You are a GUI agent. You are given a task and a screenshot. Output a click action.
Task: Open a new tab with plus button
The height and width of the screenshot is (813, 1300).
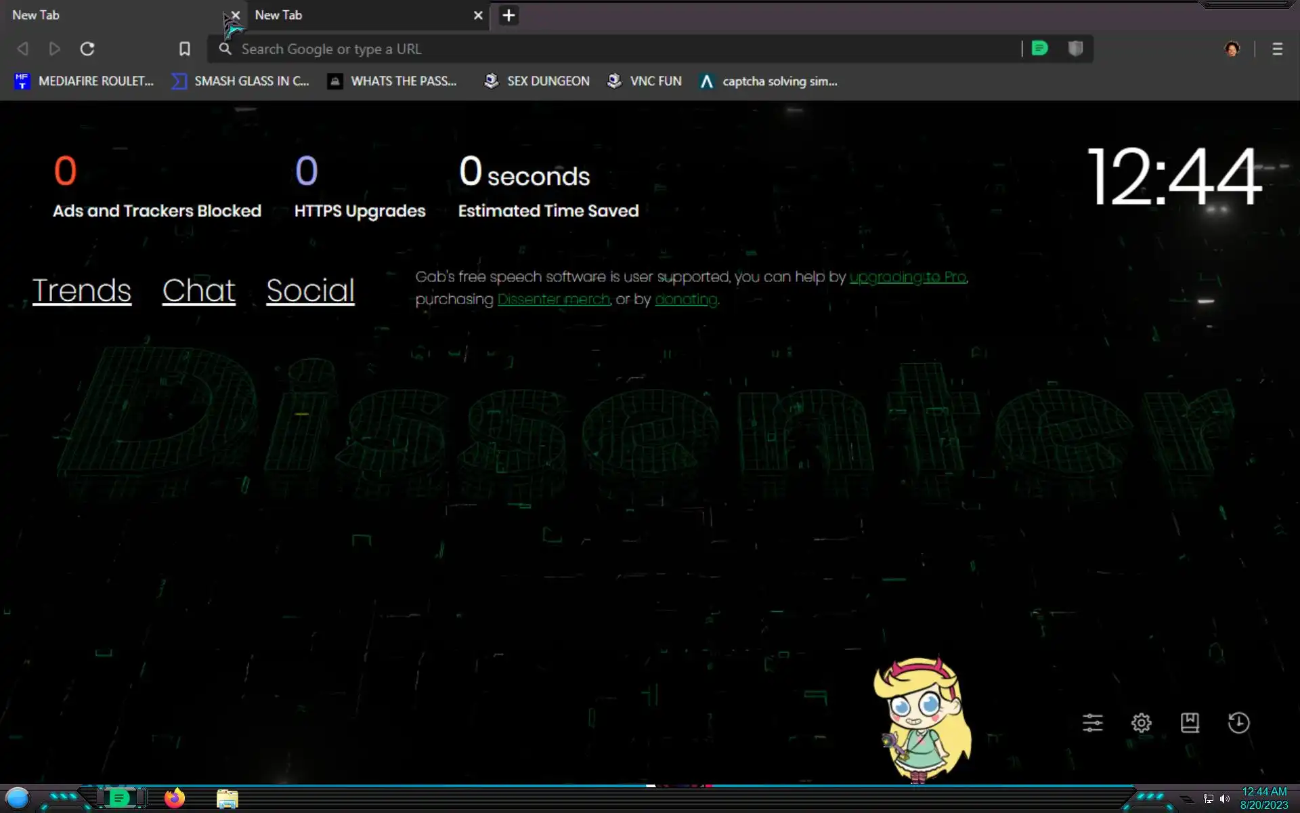point(508,15)
